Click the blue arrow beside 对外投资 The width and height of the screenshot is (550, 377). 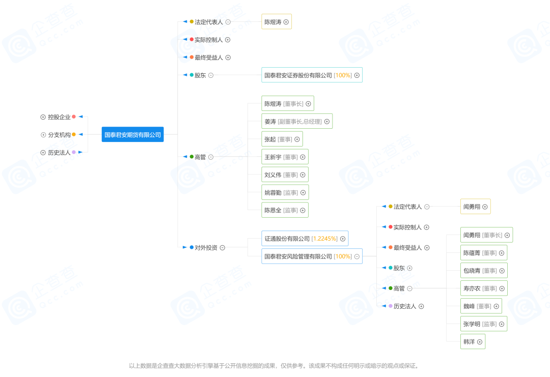[x=184, y=247]
